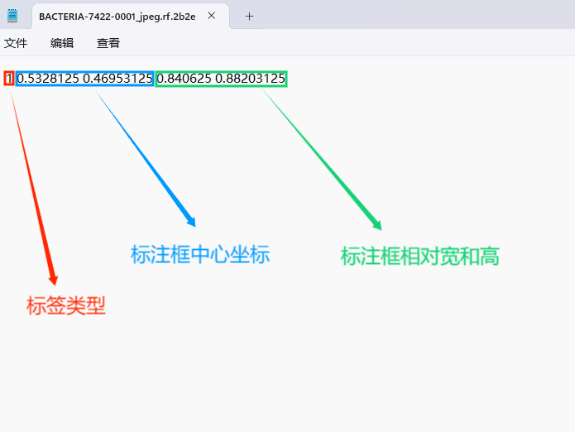Image resolution: width=575 pixels, height=432 pixels.
Task: Click the value 0.5328125
Action: click(48, 78)
